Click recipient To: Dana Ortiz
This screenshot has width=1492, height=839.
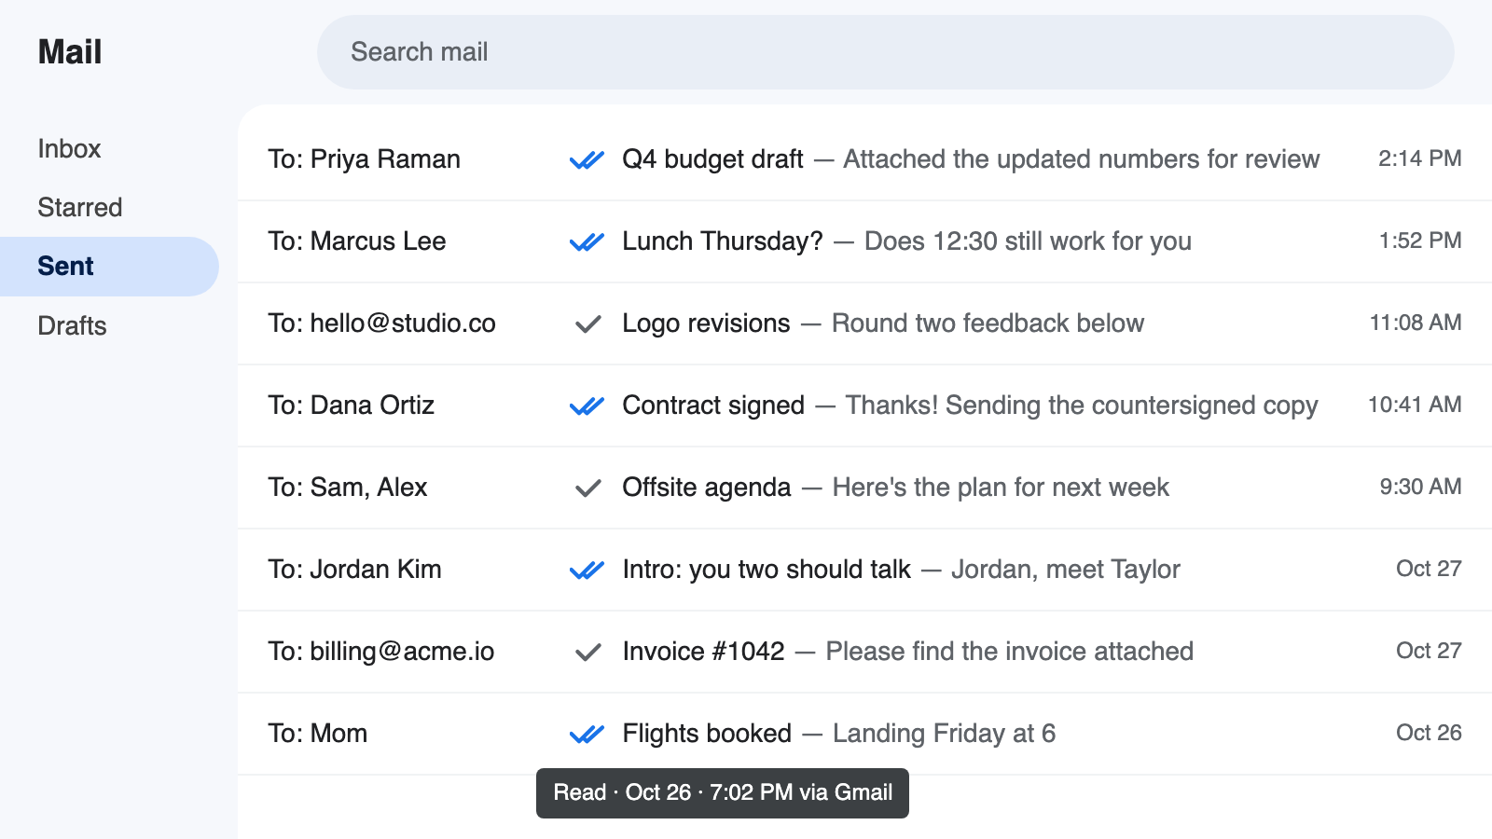(x=352, y=406)
